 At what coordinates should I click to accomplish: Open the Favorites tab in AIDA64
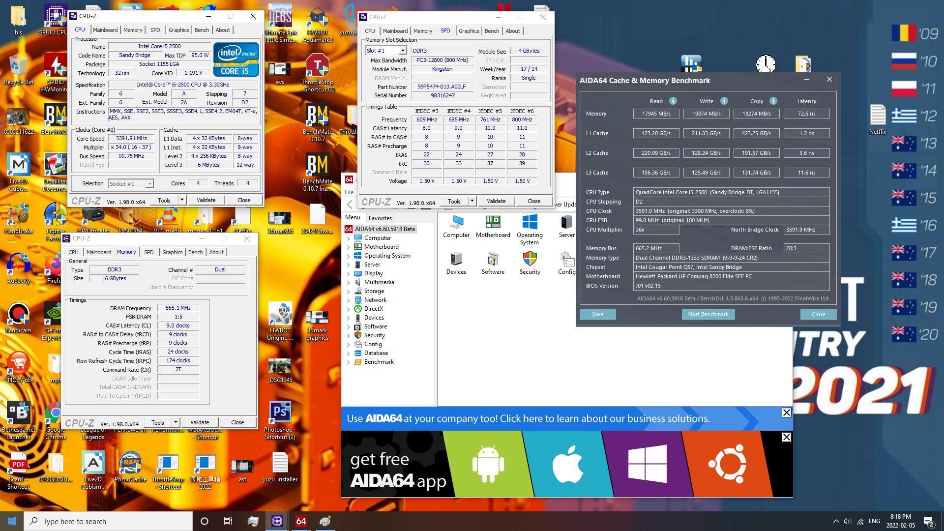[x=380, y=218]
